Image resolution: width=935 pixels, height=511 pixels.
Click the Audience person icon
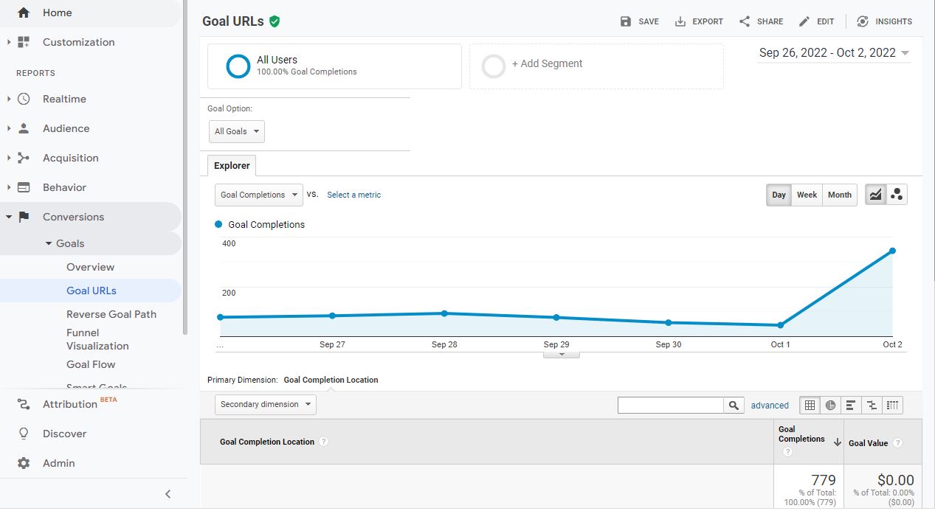pos(24,128)
